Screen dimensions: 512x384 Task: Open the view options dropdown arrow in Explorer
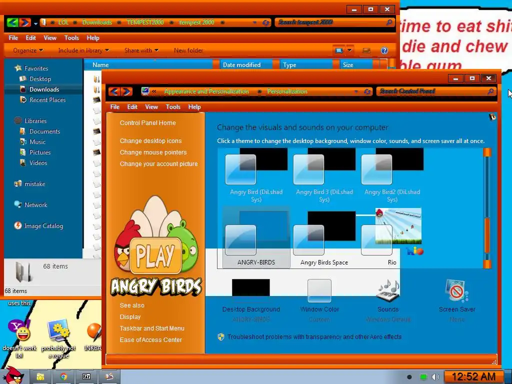click(x=349, y=50)
